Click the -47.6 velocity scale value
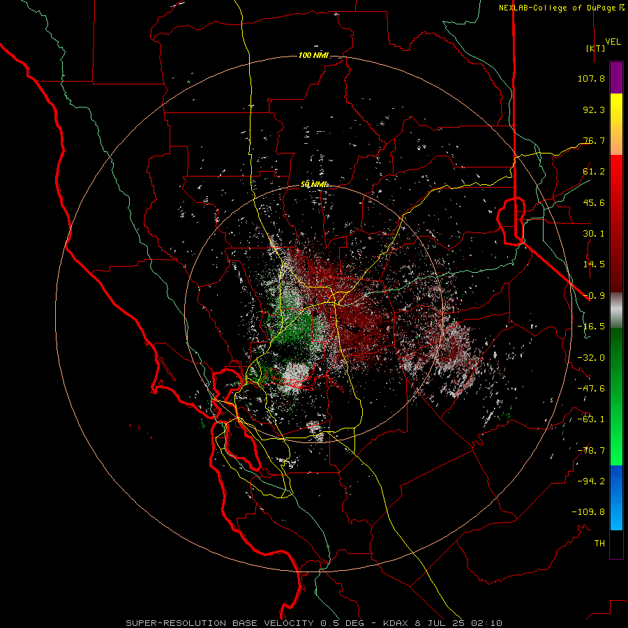This screenshot has width=628, height=628. point(591,389)
